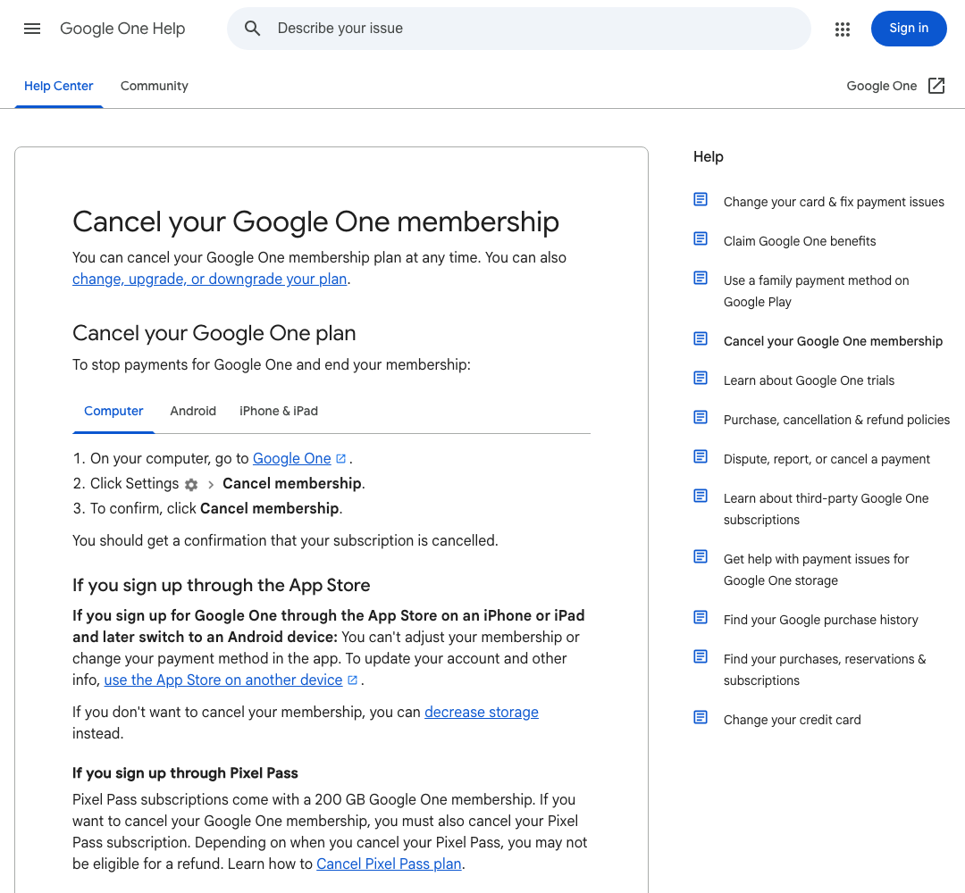Click the search magnifier icon
This screenshot has width=965, height=893.
click(x=252, y=29)
